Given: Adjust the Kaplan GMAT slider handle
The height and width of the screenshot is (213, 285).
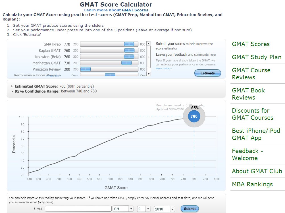Looking at the screenshot, I should coord(129,50).
